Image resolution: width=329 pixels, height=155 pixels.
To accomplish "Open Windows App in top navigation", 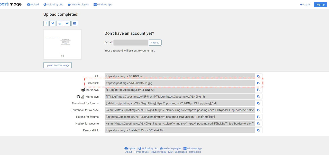I will tap(103, 5).
